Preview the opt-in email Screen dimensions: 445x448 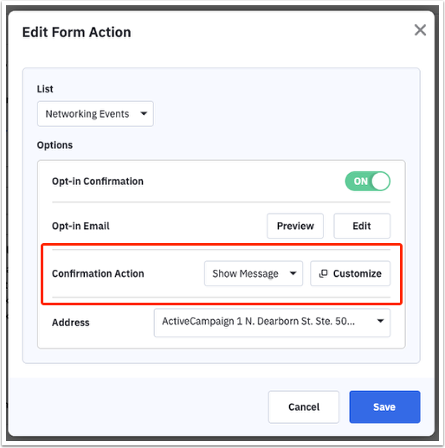295,226
